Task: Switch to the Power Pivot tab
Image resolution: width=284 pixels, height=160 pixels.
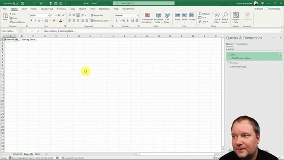Action: point(128,9)
